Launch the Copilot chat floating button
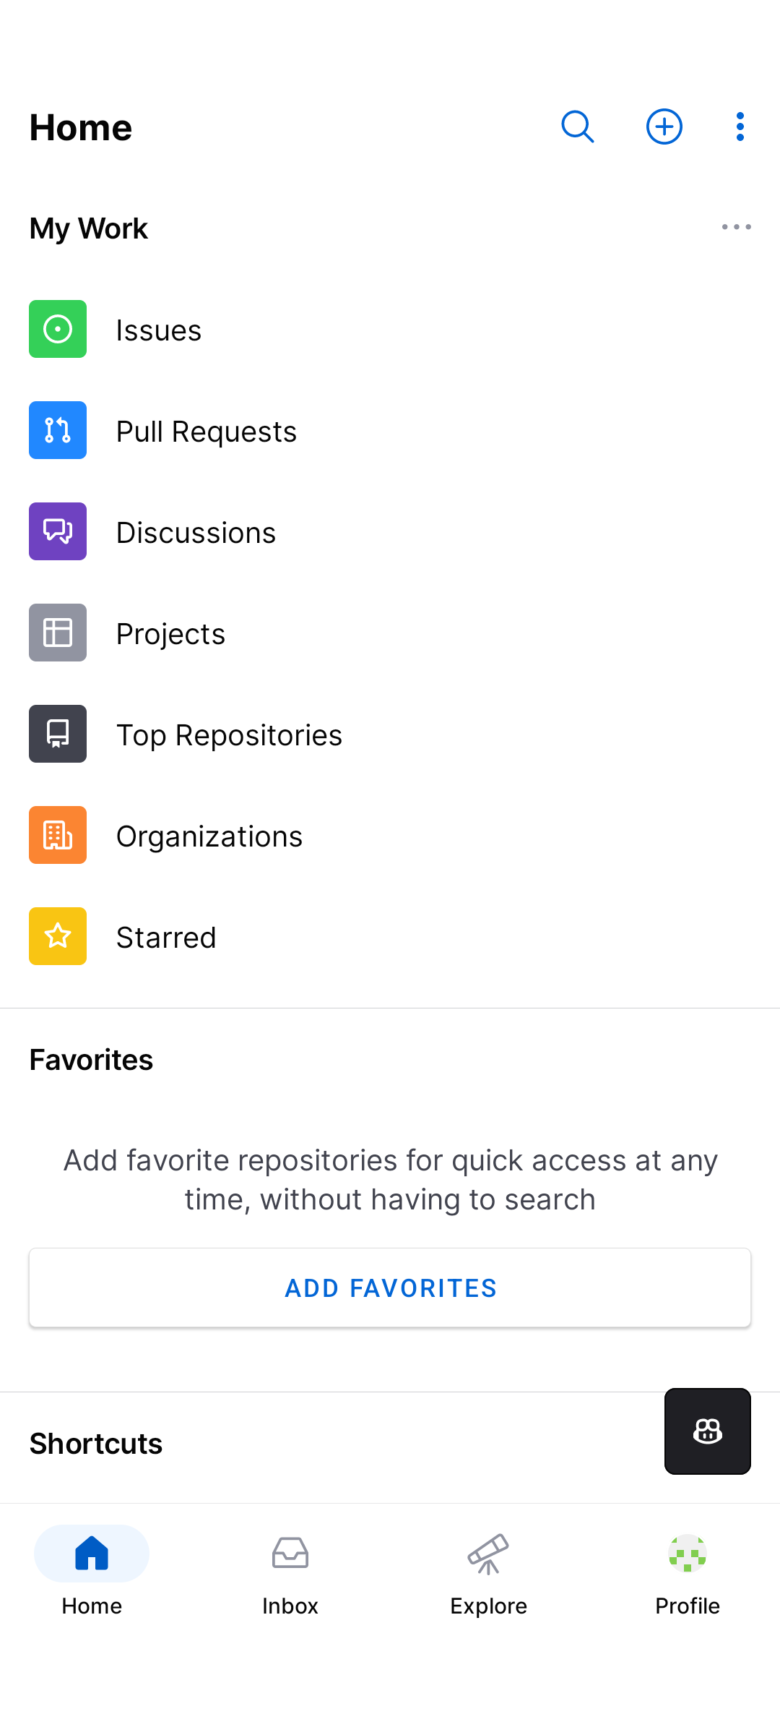The height and width of the screenshot is (1735, 780). [x=707, y=1431]
